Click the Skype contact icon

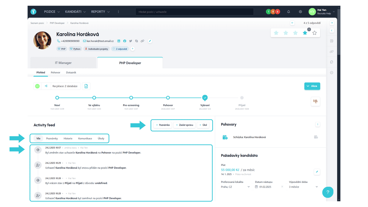136,41
